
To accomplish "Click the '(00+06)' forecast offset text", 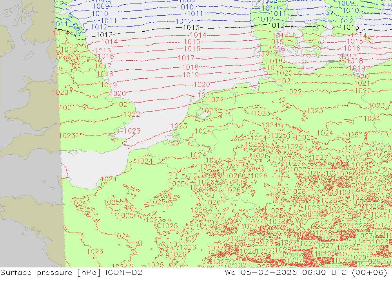I will 370,273.
